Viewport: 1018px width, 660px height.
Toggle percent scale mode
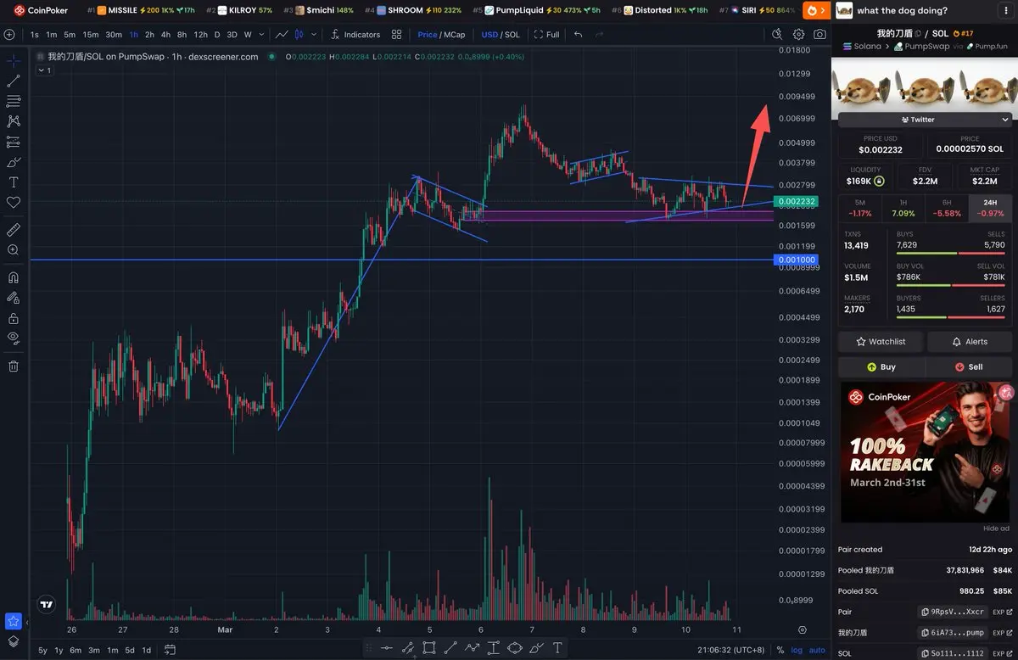[x=781, y=650]
